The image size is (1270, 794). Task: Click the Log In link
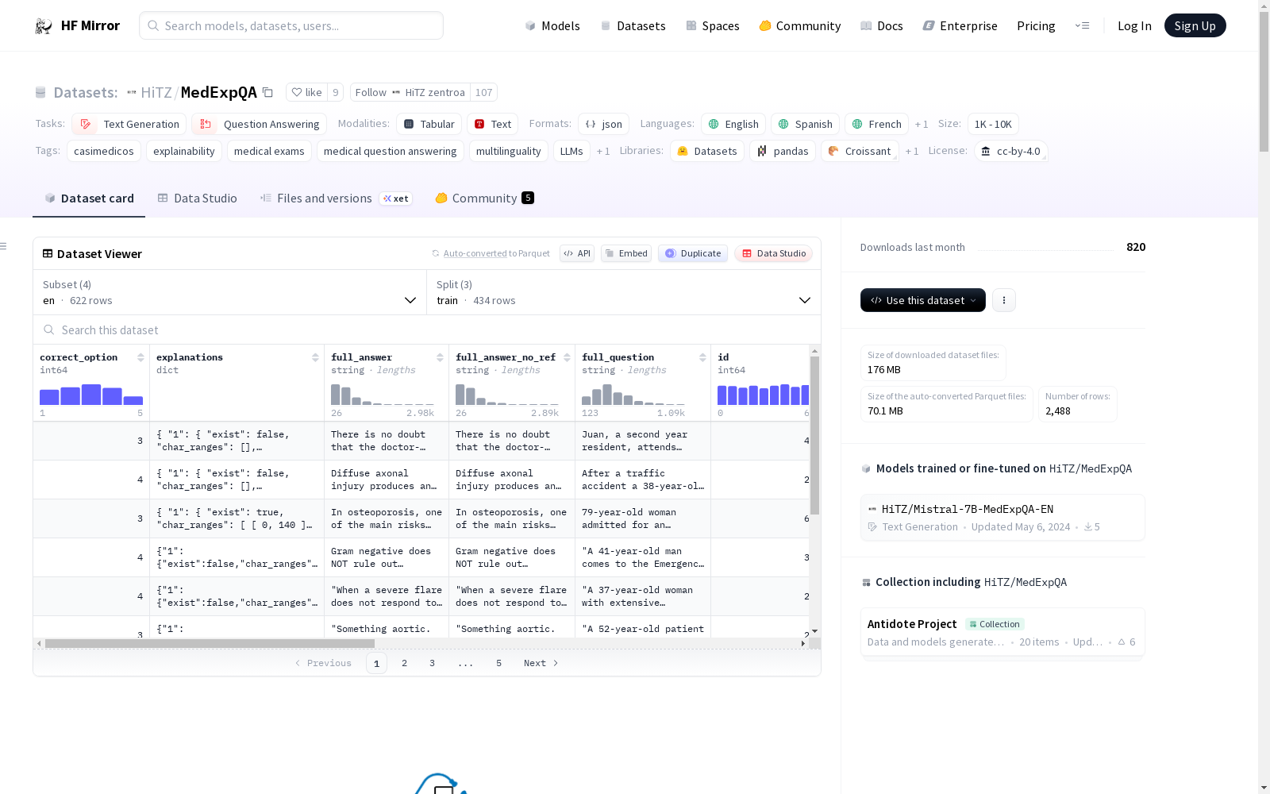1134,26
